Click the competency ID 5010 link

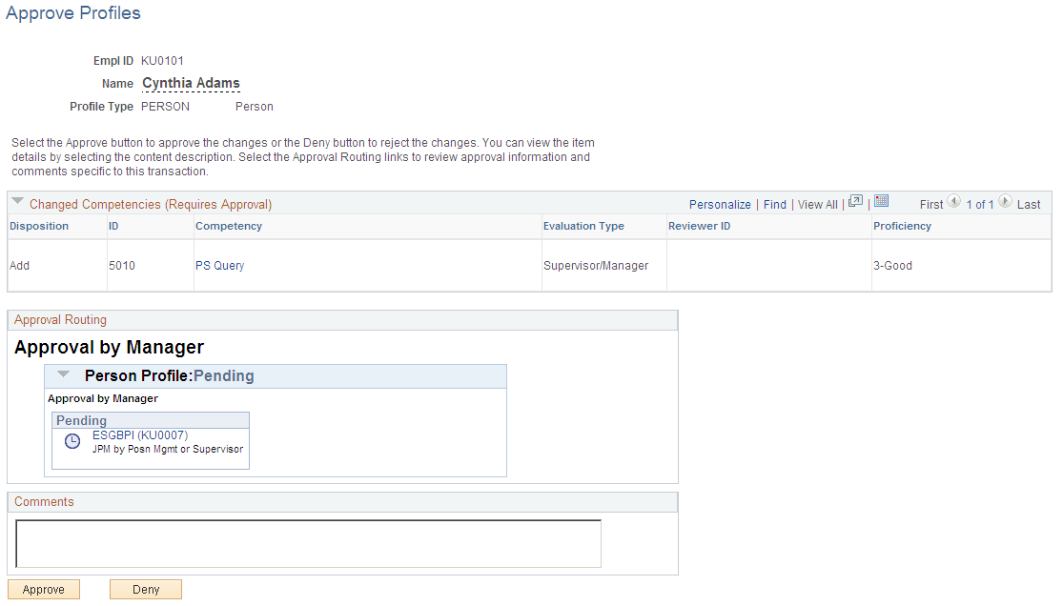pyautogui.click(x=122, y=265)
